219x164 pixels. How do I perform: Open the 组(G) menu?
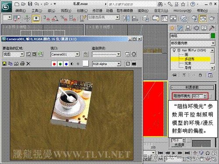(51, 10)
